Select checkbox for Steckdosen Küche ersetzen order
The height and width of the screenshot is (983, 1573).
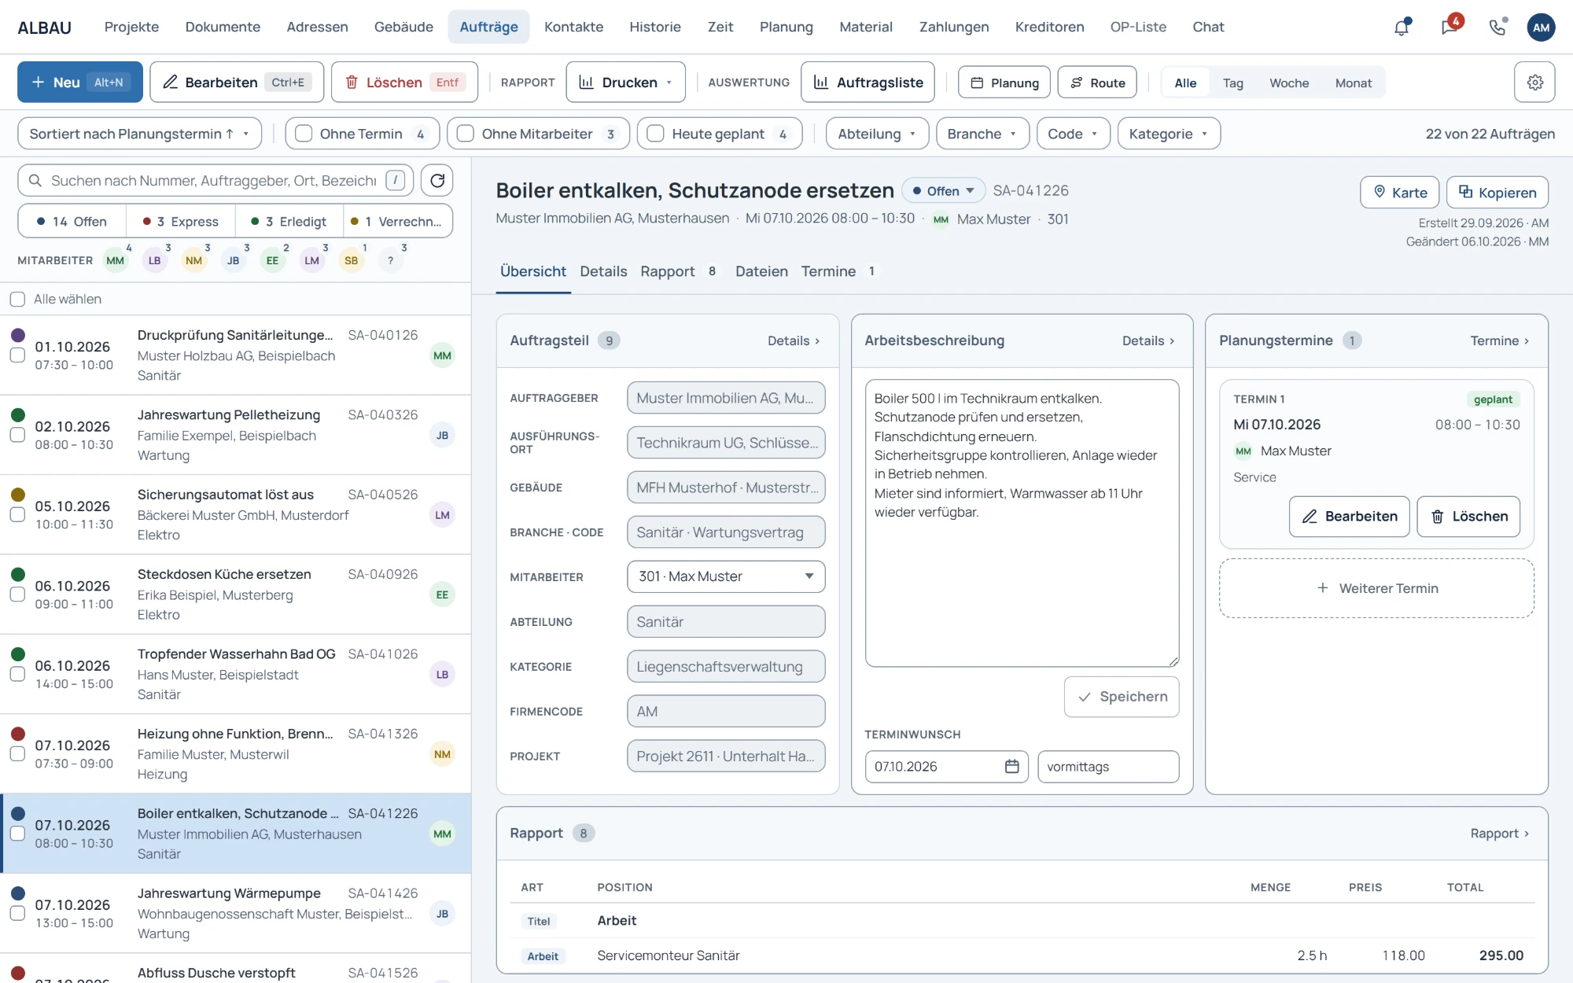coord(17,595)
